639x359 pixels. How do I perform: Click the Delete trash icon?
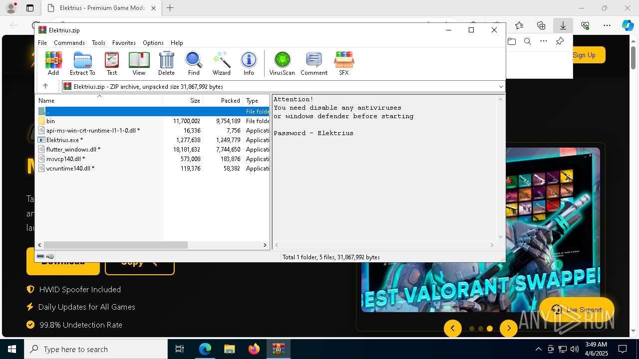pyautogui.click(x=166, y=63)
